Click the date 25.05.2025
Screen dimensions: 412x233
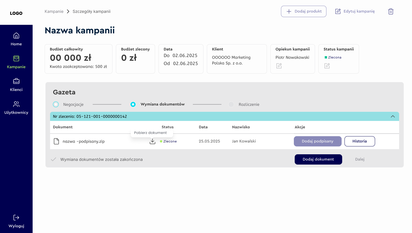209,141
